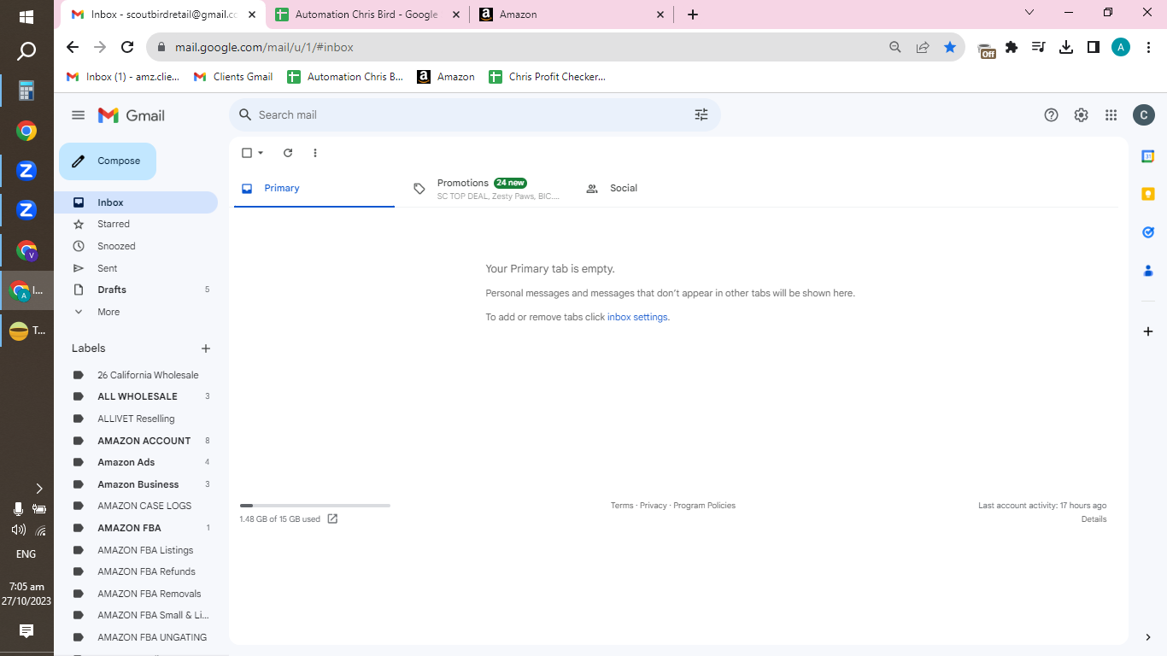This screenshot has height=656, width=1167.
Task: Create new label plus icon
Action: pos(206,348)
